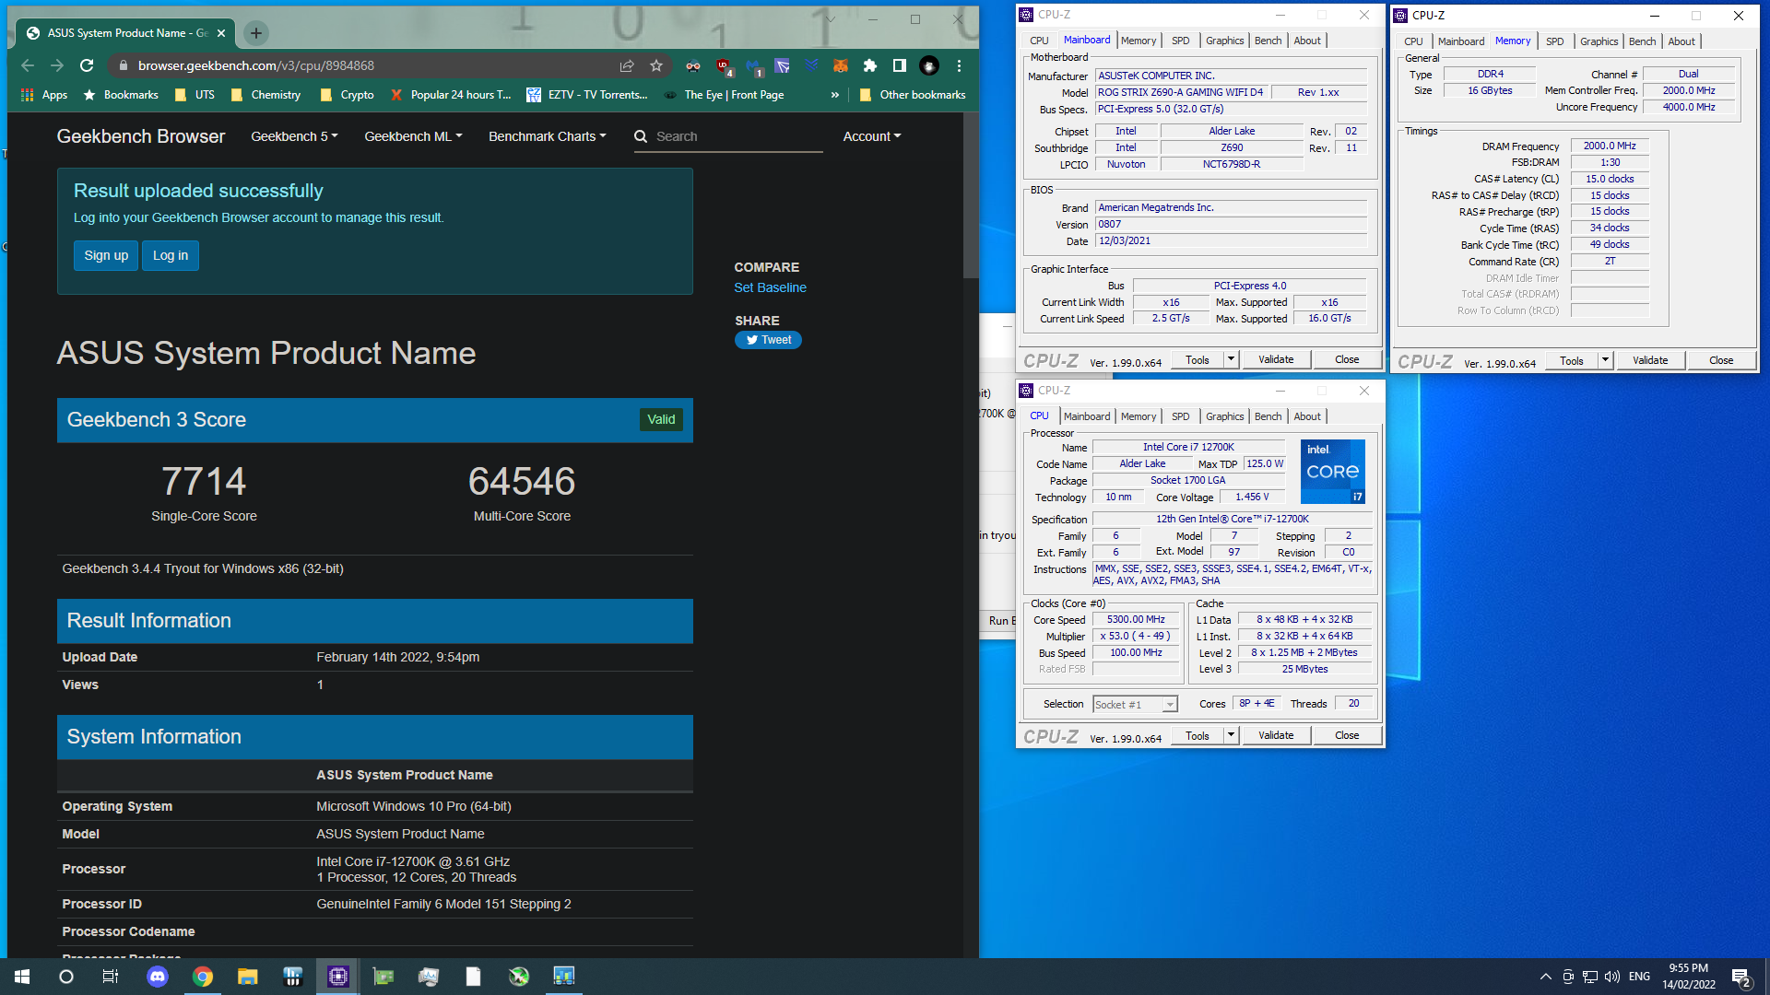Viewport: 1770px width, 995px height.
Task: Open the MetaMask fox extension
Action: pos(841,65)
